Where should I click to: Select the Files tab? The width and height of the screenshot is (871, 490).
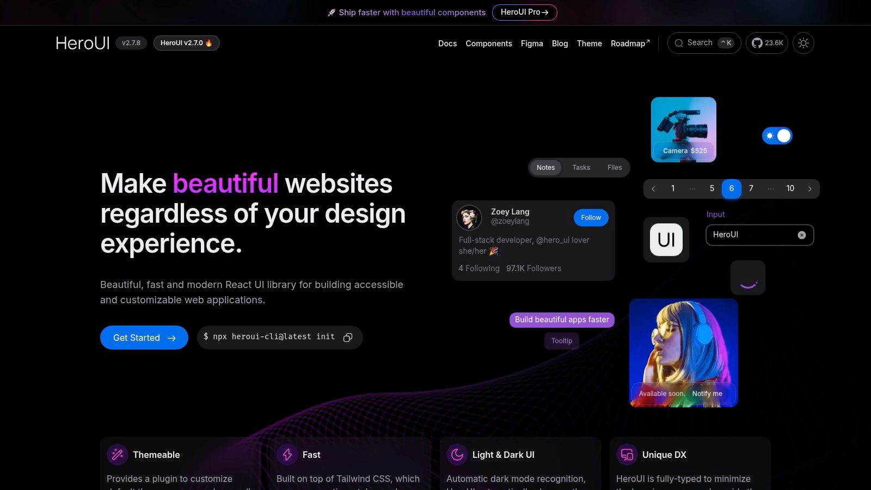tap(615, 168)
